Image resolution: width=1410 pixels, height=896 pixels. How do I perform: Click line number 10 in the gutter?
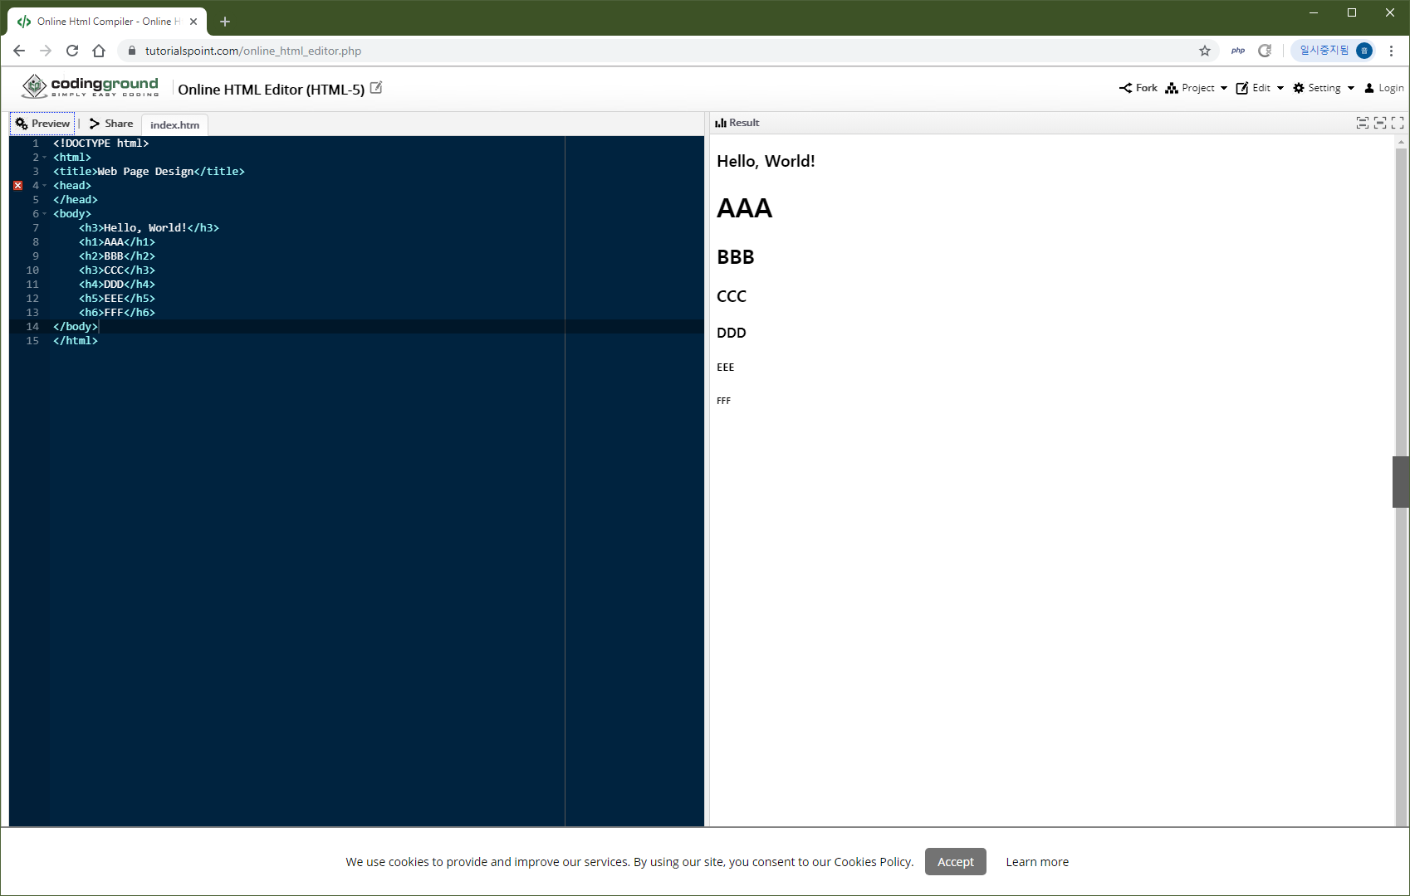point(32,270)
